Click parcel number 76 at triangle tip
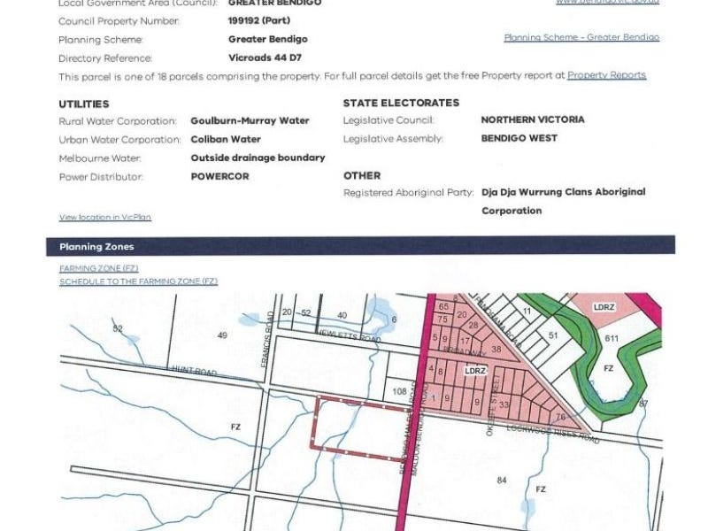 pos(561,417)
